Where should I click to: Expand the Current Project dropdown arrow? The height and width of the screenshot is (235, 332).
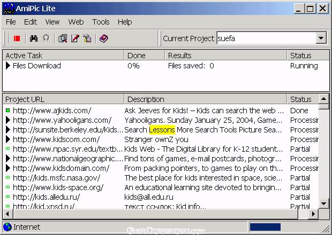point(321,38)
